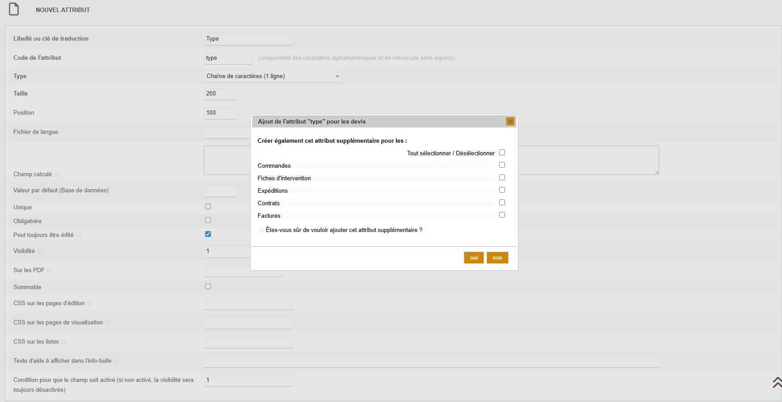
Task: Click the Taille input field showing 200
Action: tap(220, 94)
